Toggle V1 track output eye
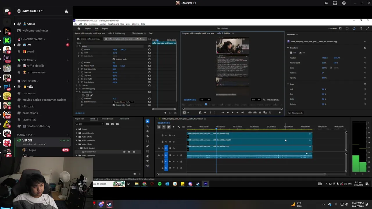 (x=174, y=148)
